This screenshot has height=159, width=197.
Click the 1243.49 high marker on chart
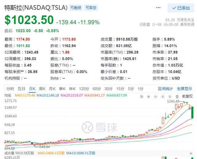173,101
